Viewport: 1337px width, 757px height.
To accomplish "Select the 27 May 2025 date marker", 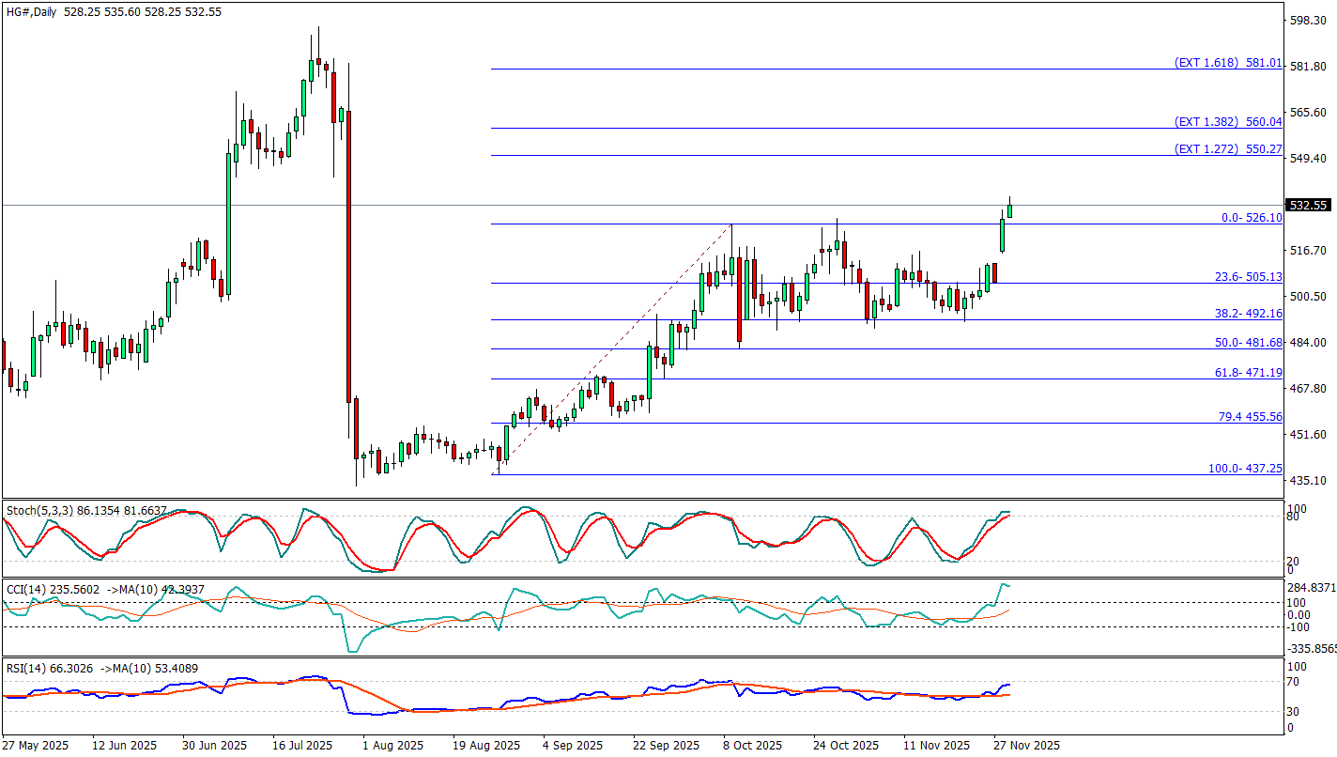I will point(36,746).
